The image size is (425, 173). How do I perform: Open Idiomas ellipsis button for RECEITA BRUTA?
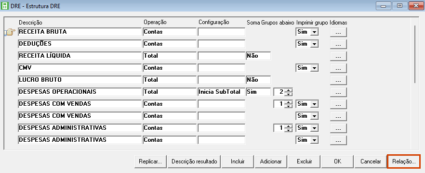[x=338, y=33]
